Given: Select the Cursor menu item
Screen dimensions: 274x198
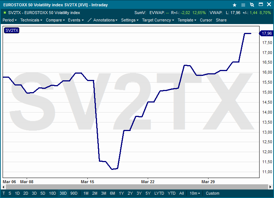Looking at the screenshot, I should click(206, 20).
